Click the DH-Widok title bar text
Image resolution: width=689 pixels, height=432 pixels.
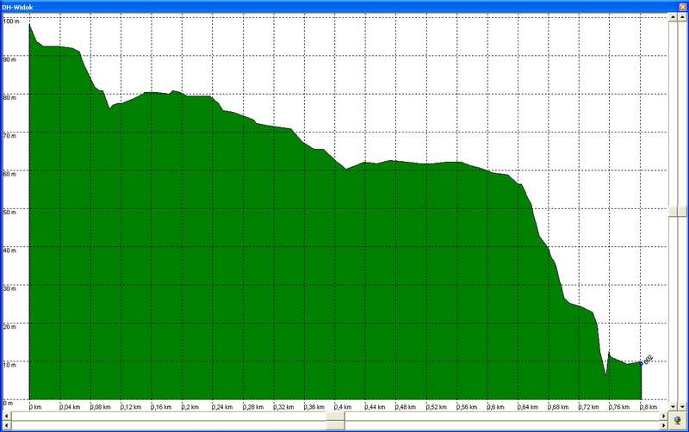pos(20,5)
